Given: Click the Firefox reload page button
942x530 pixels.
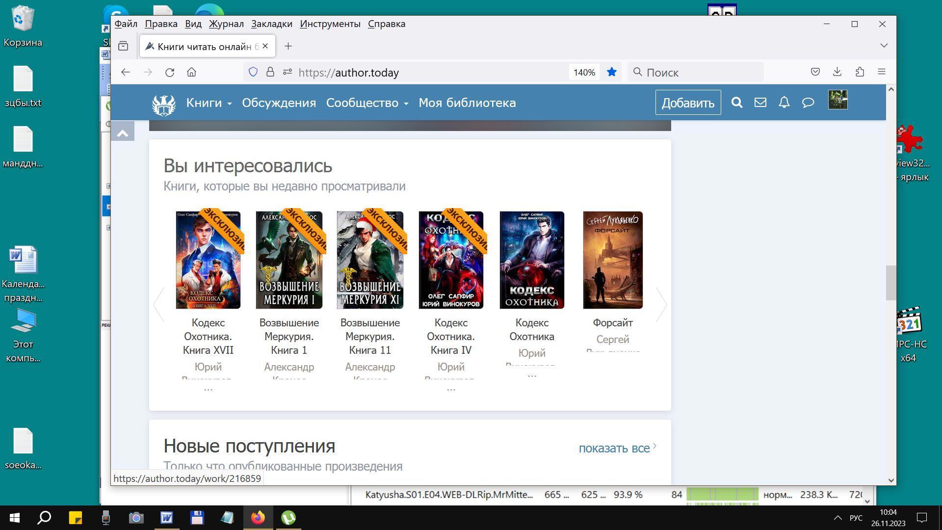Looking at the screenshot, I should 170,73.
